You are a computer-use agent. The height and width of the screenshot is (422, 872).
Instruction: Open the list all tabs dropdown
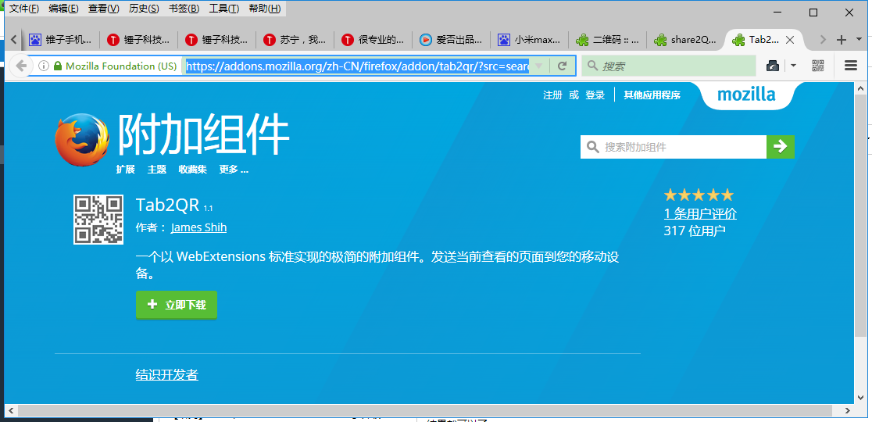pos(859,40)
